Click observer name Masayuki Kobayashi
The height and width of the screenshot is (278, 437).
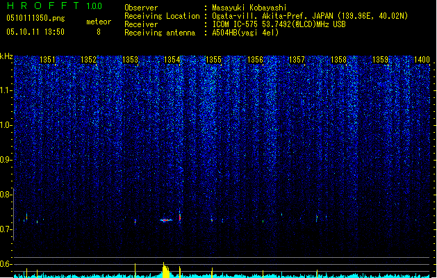point(249,8)
